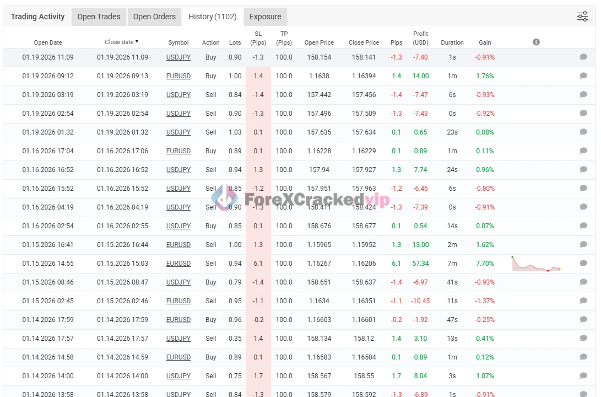Select the History (1102) tab
This screenshot has width=601, height=397.
tap(212, 17)
